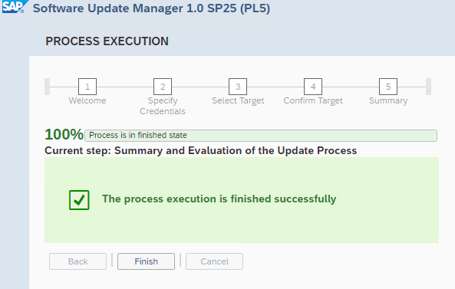Click the 100% progress percentage

coord(64,134)
